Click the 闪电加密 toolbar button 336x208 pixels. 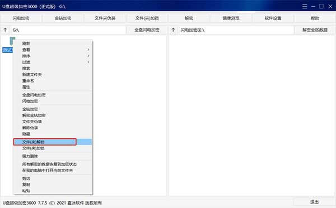coord(21,18)
